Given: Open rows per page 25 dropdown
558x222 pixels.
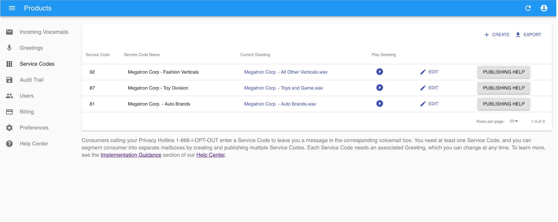Looking at the screenshot, I should (514, 121).
